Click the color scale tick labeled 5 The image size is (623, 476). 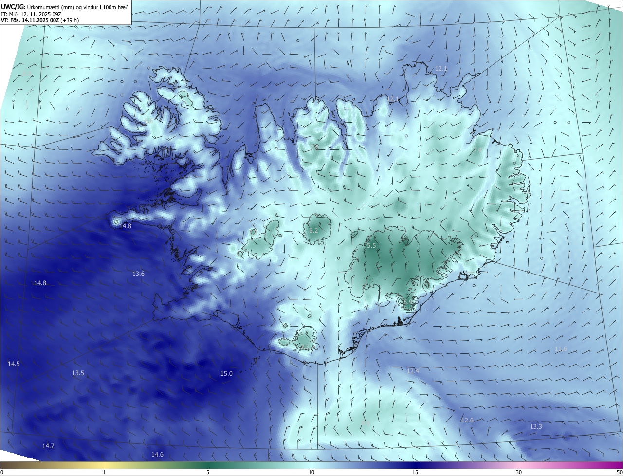tap(208, 472)
